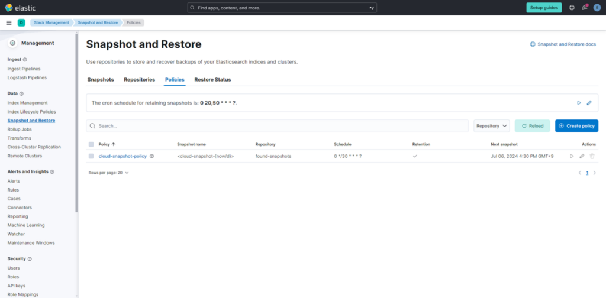The width and height of the screenshot is (606, 298).
Task: Open the newsfeed notifications icon
Action: [x=585, y=8]
